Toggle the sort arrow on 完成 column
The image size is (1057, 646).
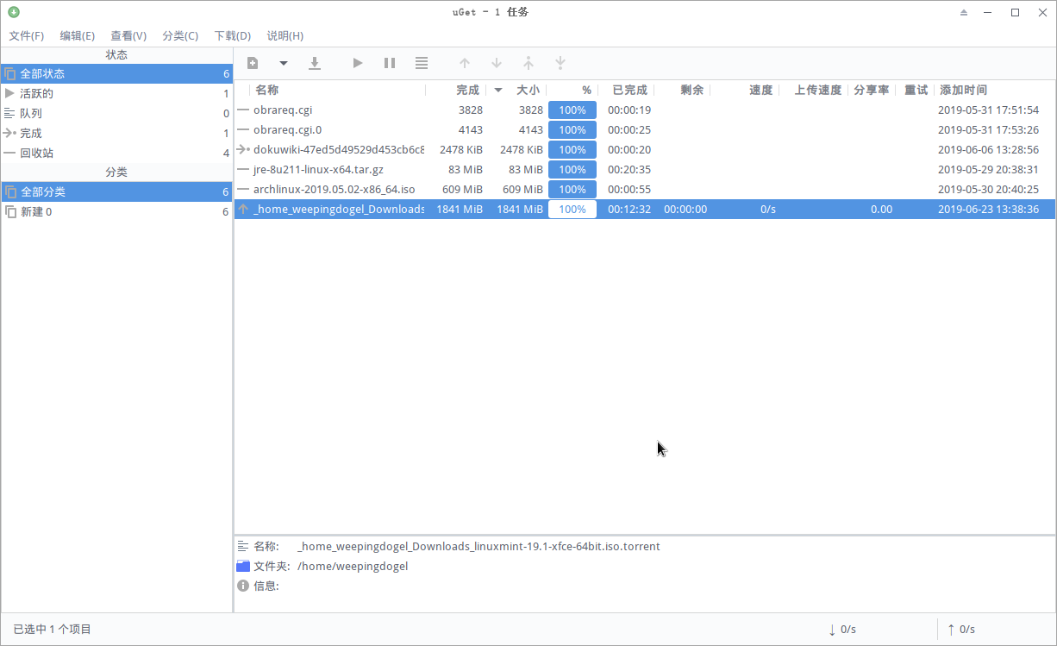tap(497, 90)
